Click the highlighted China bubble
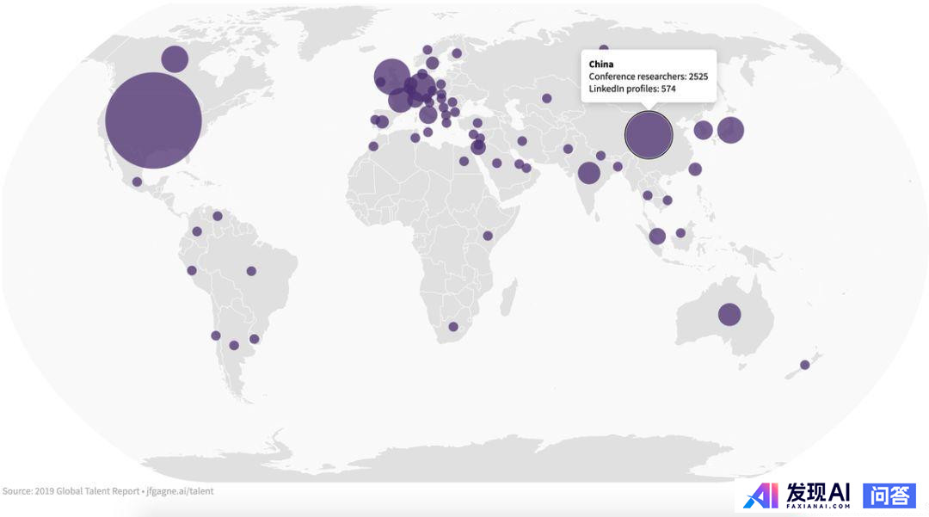 pos(649,135)
